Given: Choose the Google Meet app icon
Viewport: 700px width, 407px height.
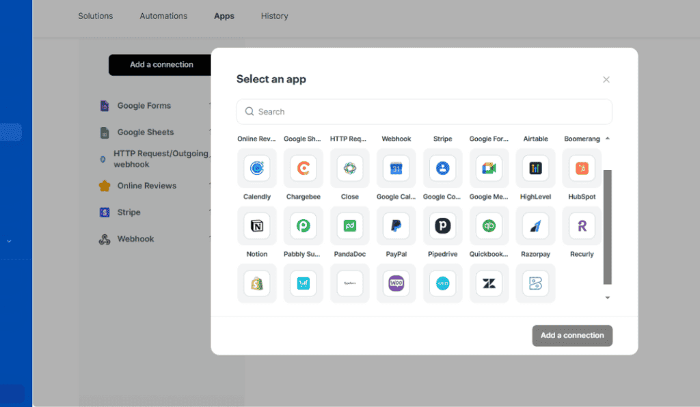Looking at the screenshot, I should pyautogui.click(x=489, y=168).
